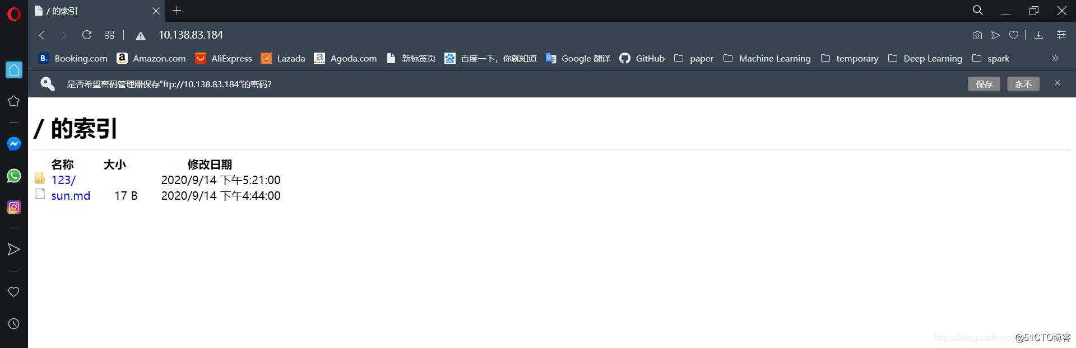Click the file icon beside sun.md
This screenshot has width=1076, height=348.
(40, 194)
